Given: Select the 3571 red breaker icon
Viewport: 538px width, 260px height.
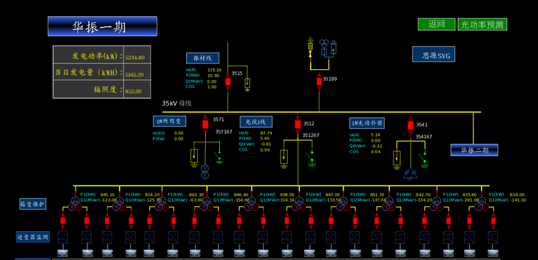Looking at the screenshot, I should [x=205, y=124].
